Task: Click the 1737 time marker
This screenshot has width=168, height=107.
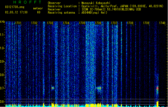Action: coord(114,23)
